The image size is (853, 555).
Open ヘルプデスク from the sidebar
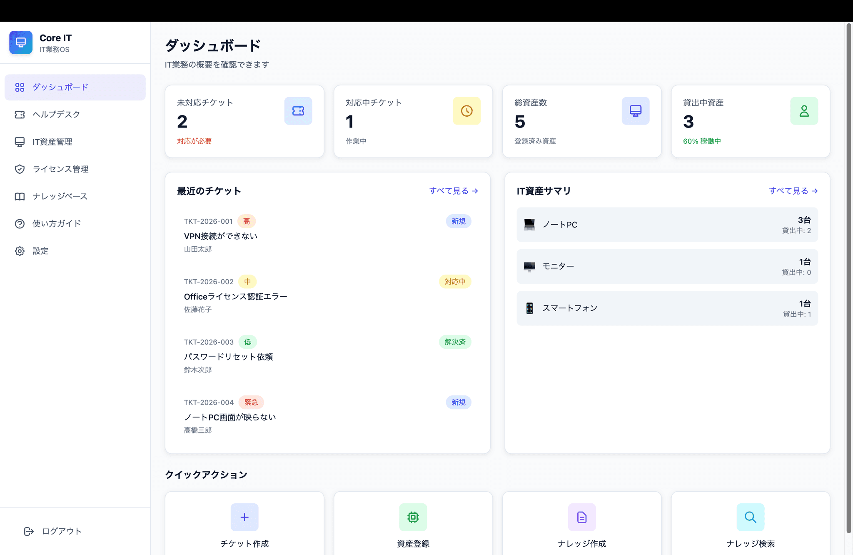(x=56, y=115)
